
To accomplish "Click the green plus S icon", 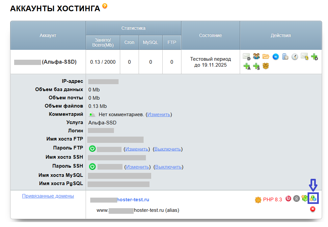I will click(x=256, y=66).
